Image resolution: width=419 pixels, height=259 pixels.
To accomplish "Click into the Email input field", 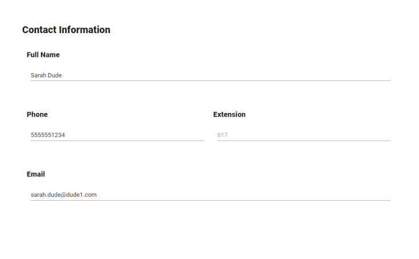I will pyautogui.click(x=211, y=195).
